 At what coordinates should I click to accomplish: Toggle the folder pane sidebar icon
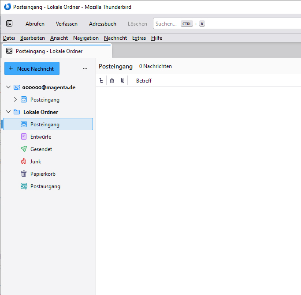coord(9,24)
